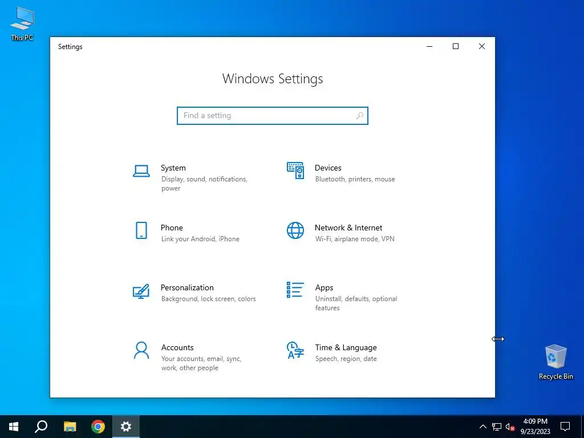Open the Phone icon
584x438 pixels.
141,230
